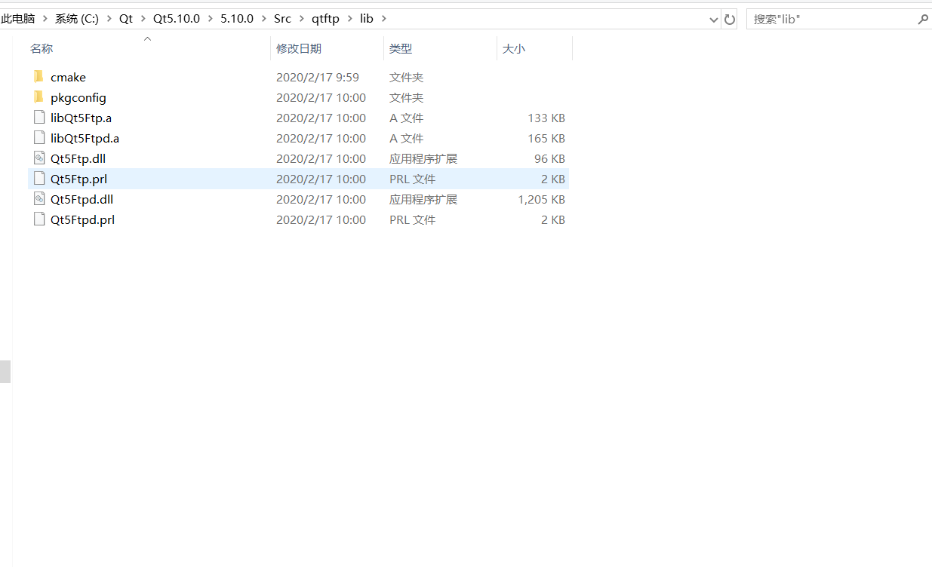
Task: Open the cmake folder icon
Action: [x=39, y=76]
